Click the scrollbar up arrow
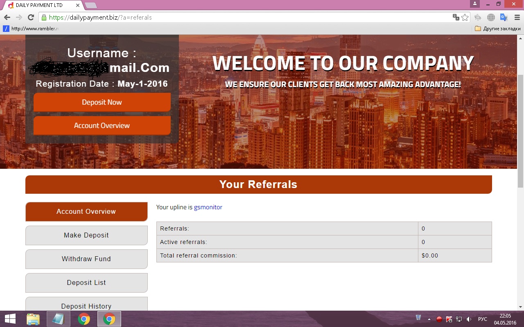This screenshot has height=327, width=524. click(520, 38)
